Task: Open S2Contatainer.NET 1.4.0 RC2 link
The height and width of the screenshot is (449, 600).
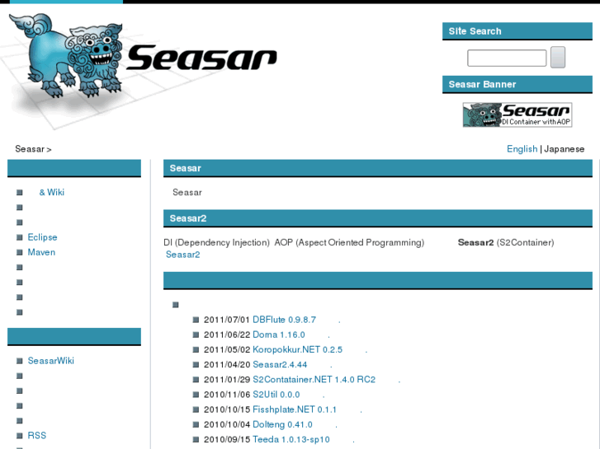Action: [314, 380]
